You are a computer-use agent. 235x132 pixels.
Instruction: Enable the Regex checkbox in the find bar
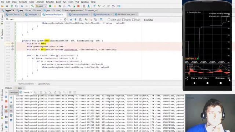coord(134,20)
